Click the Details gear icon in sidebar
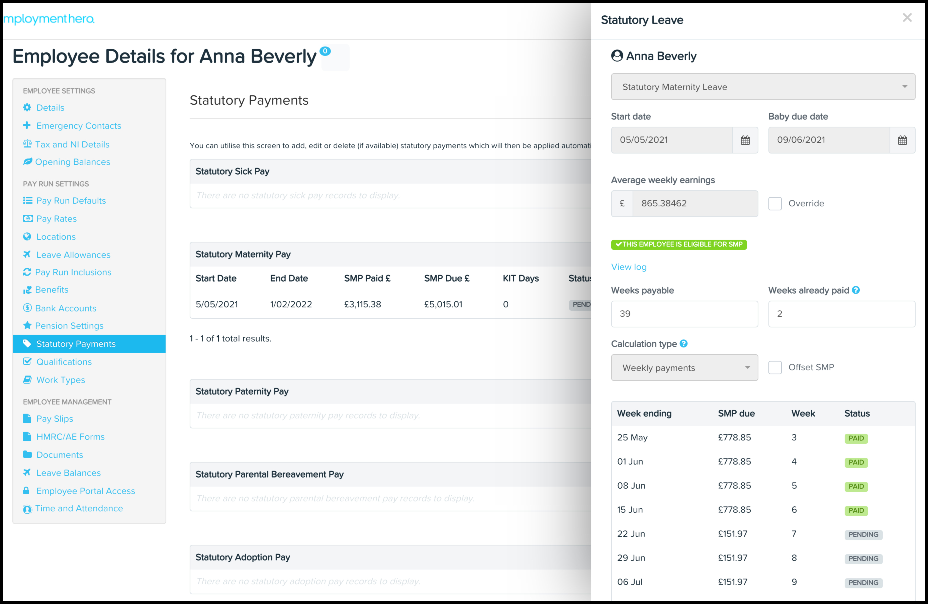This screenshot has height=604, width=928. pyautogui.click(x=27, y=108)
